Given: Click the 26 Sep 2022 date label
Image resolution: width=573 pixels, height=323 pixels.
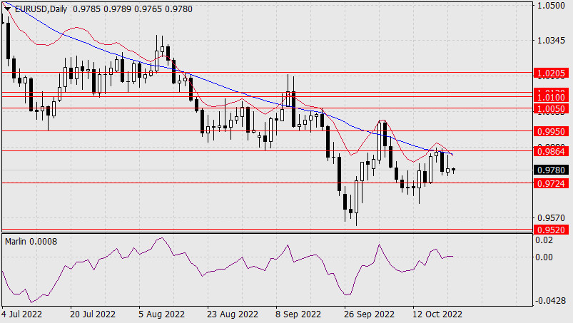Looking at the screenshot, I should click(x=369, y=314).
